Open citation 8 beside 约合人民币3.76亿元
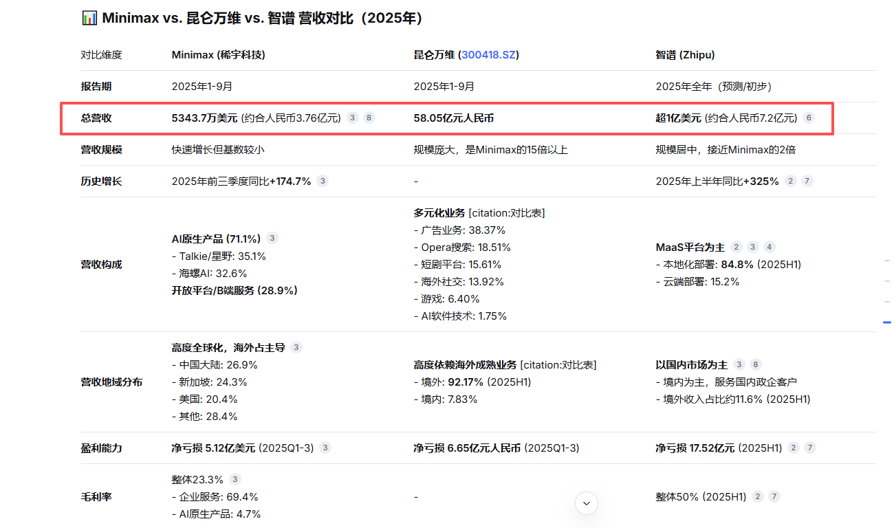Screen dimensions: 894x528 tap(369, 118)
